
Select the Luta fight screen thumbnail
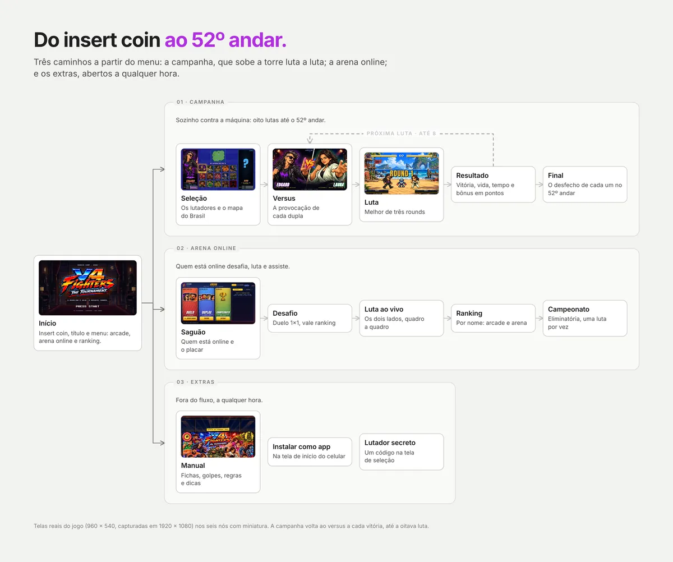coord(402,173)
